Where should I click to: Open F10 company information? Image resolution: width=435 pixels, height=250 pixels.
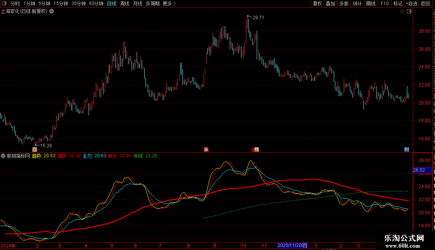point(385,3)
